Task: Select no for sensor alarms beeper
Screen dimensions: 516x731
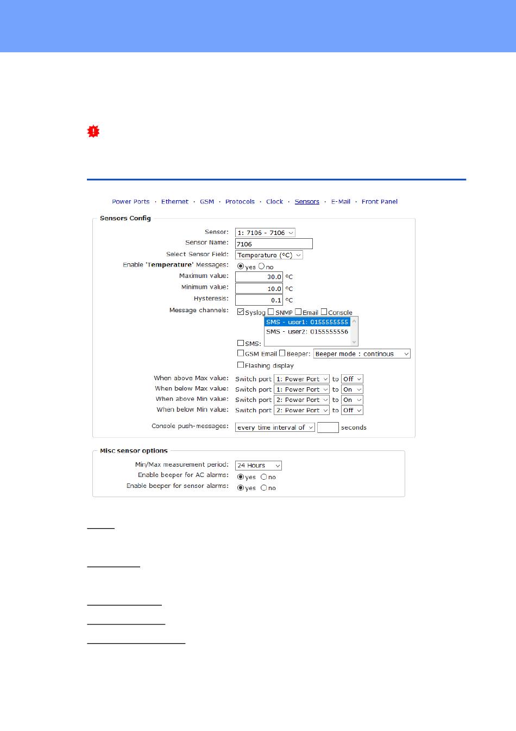Action: click(264, 488)
